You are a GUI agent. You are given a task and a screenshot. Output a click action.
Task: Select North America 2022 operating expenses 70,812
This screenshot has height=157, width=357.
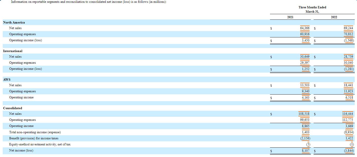[348, 34]
